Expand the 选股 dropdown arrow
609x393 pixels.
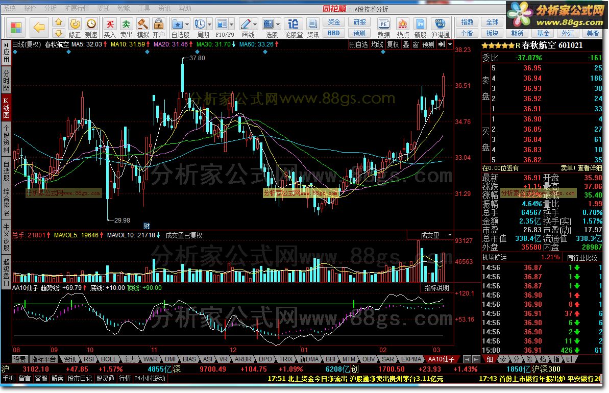(278, 24)
